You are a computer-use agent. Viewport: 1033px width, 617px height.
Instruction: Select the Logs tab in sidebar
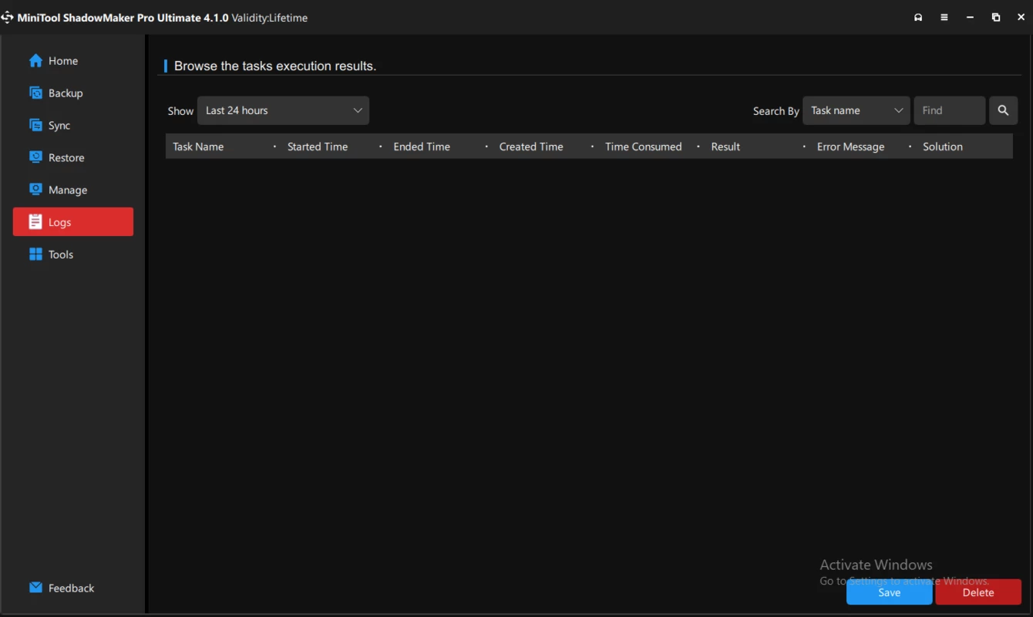pos(73,222)
